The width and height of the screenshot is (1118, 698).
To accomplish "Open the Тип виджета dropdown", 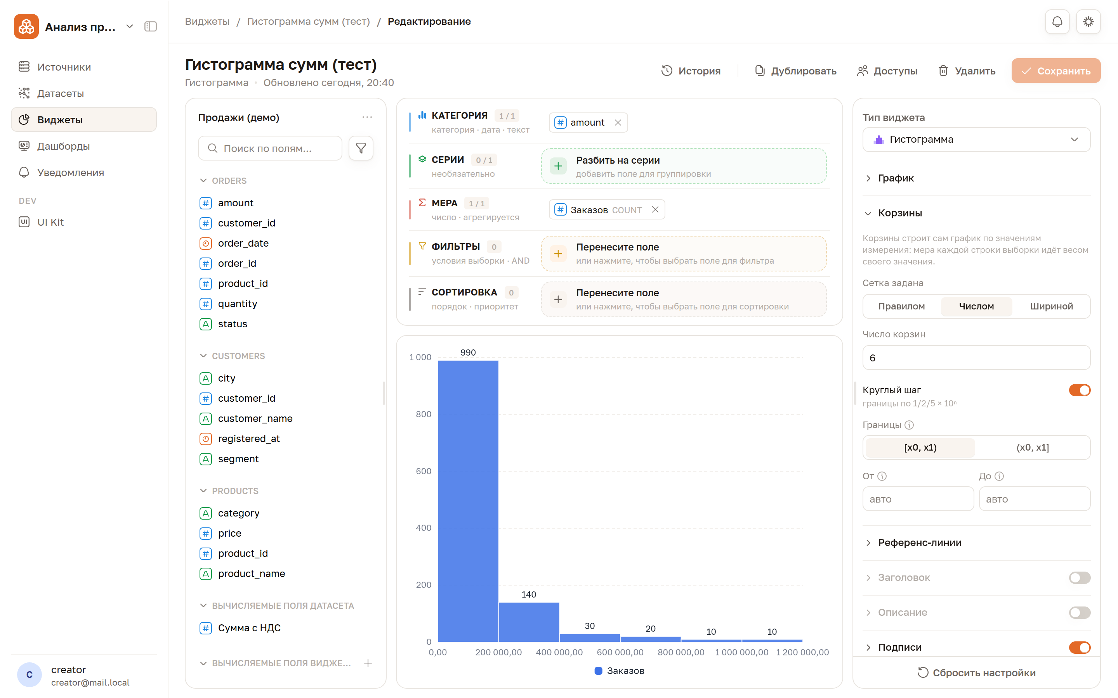I will (976, 140).
